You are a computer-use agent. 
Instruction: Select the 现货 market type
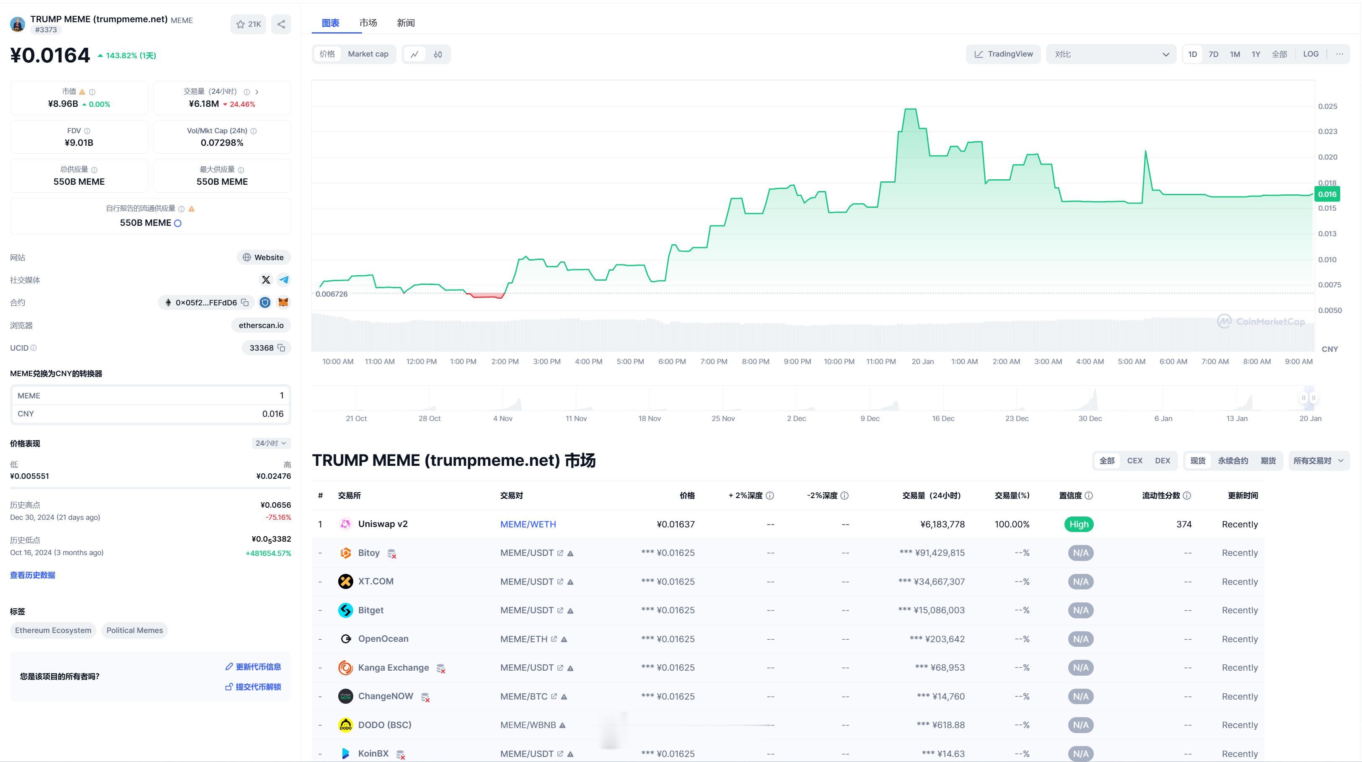pos(1198,461)
